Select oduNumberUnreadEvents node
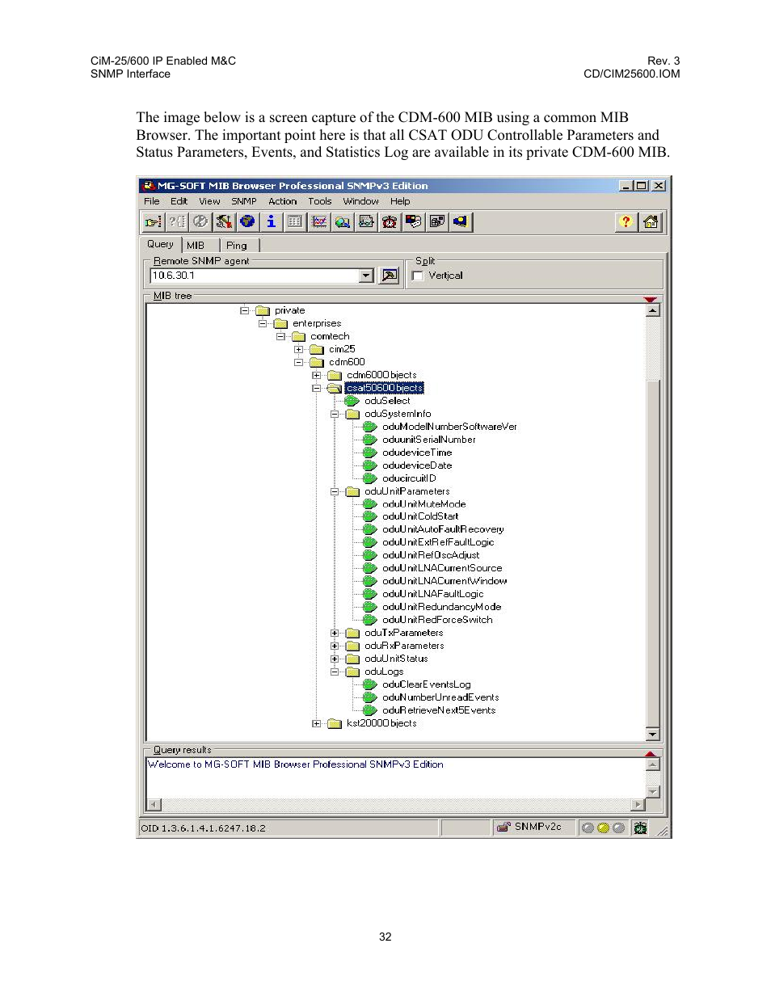 (440, 697)
